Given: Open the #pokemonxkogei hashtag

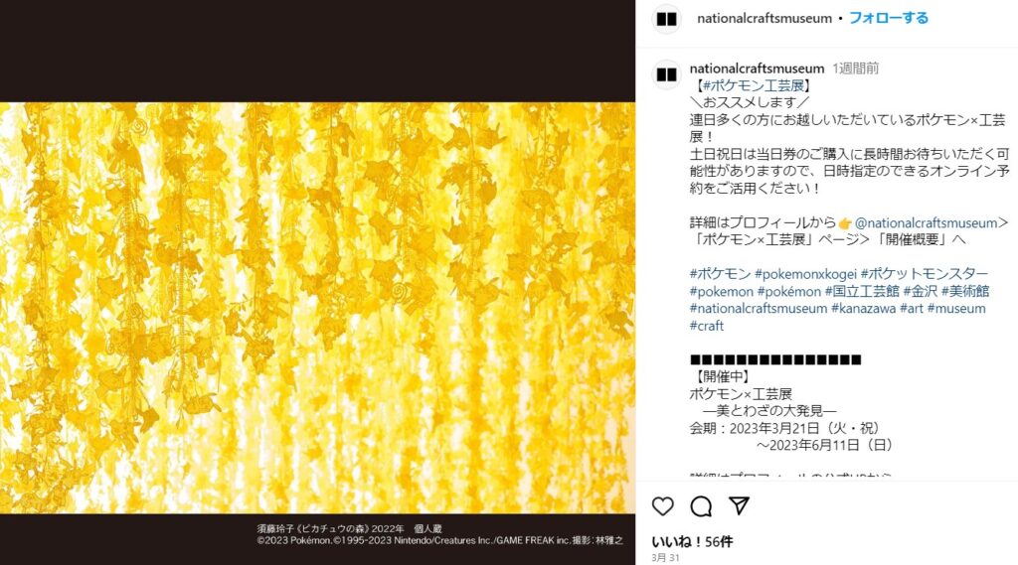Looking at the screenshot, I should click(805, 274).
